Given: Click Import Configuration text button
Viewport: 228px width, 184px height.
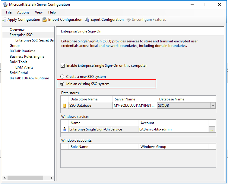Looking at the screenshot, I should coord(65,20).
